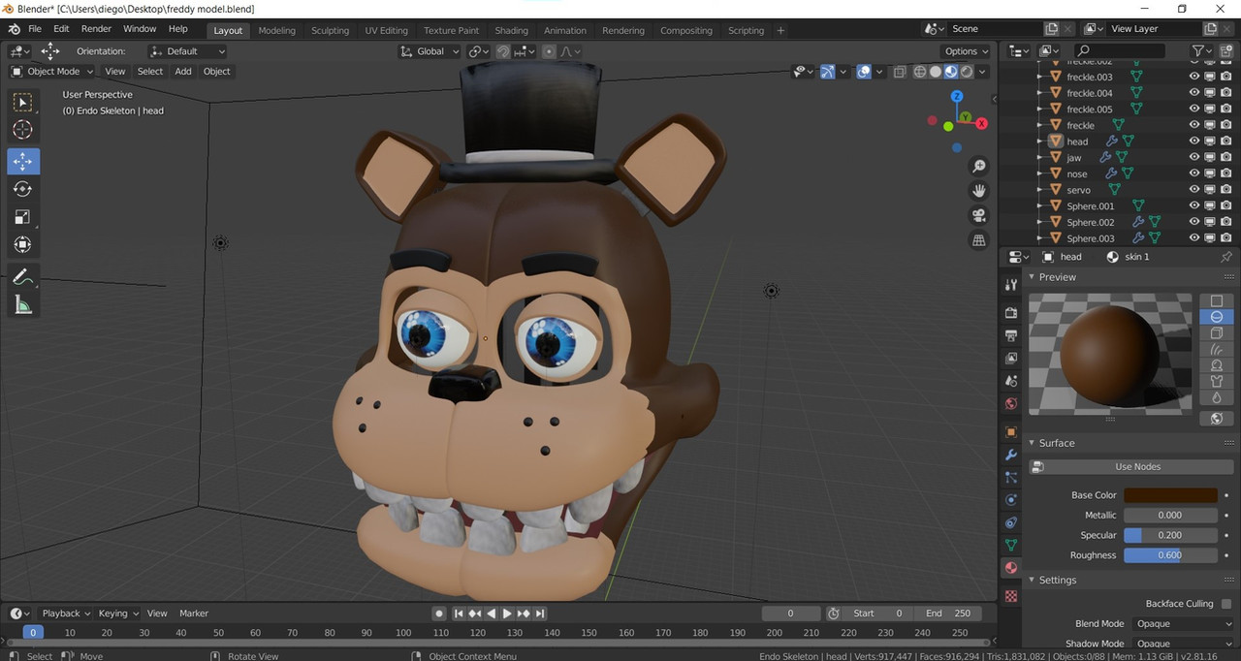Viewport: 1241px width, 661px height.
Task: Choose the Move tool in the toolbar
Action: (x=23, y=161)
